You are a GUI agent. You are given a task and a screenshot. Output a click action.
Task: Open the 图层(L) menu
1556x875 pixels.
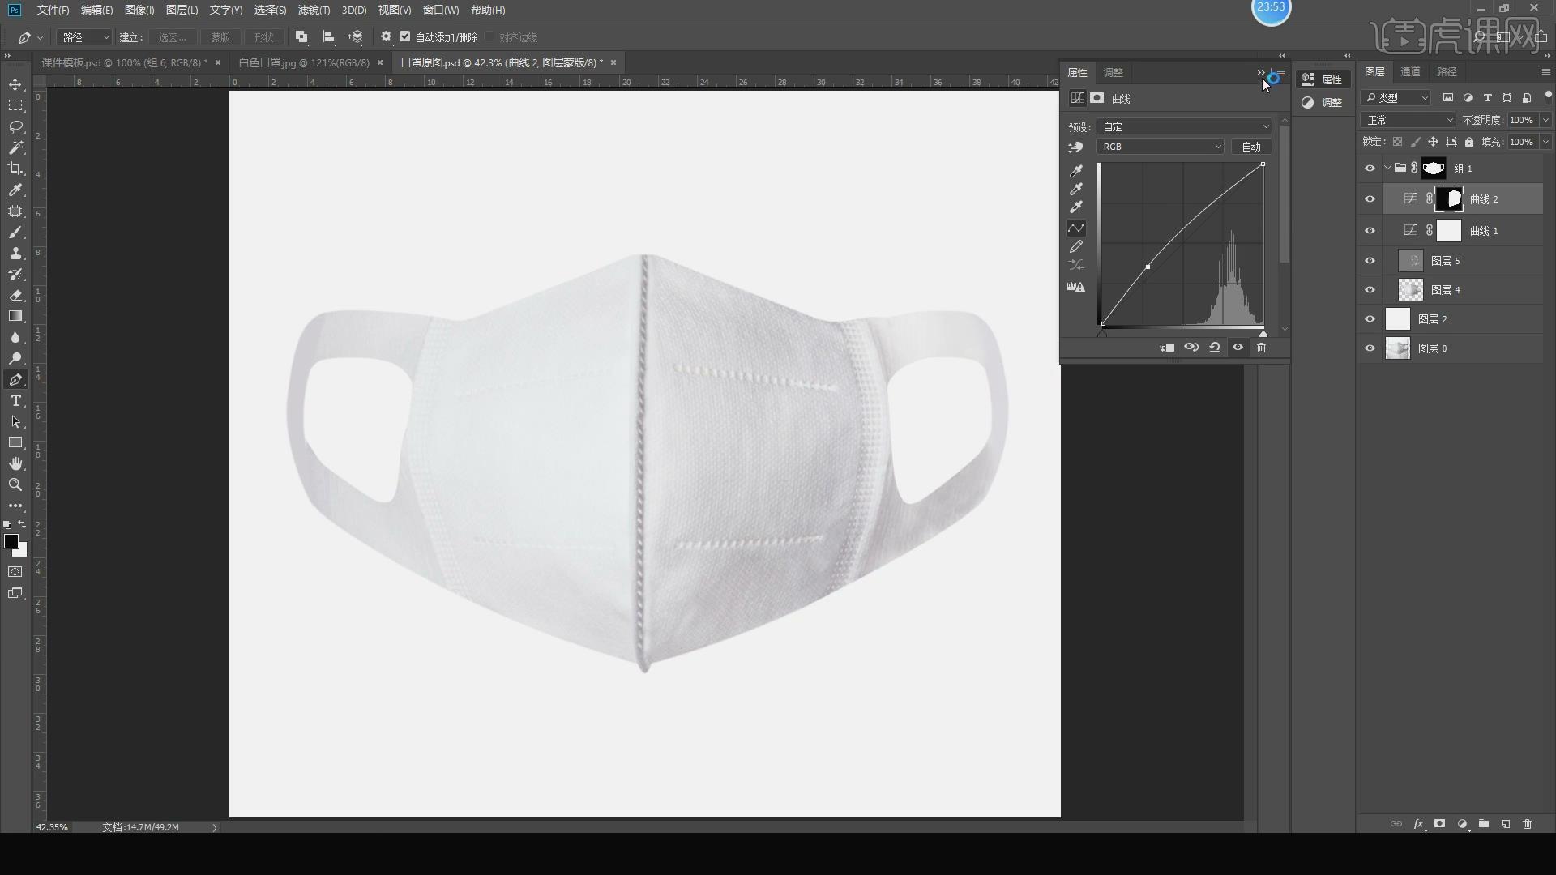point(182,10)
